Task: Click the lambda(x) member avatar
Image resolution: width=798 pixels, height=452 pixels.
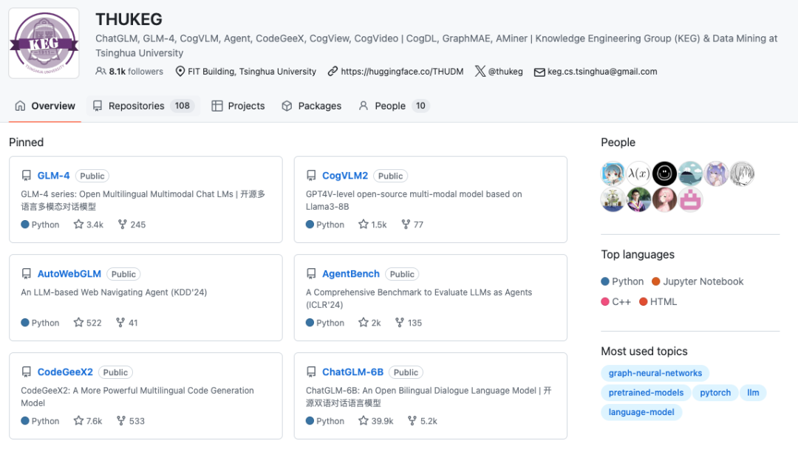Action: [638, 174]
